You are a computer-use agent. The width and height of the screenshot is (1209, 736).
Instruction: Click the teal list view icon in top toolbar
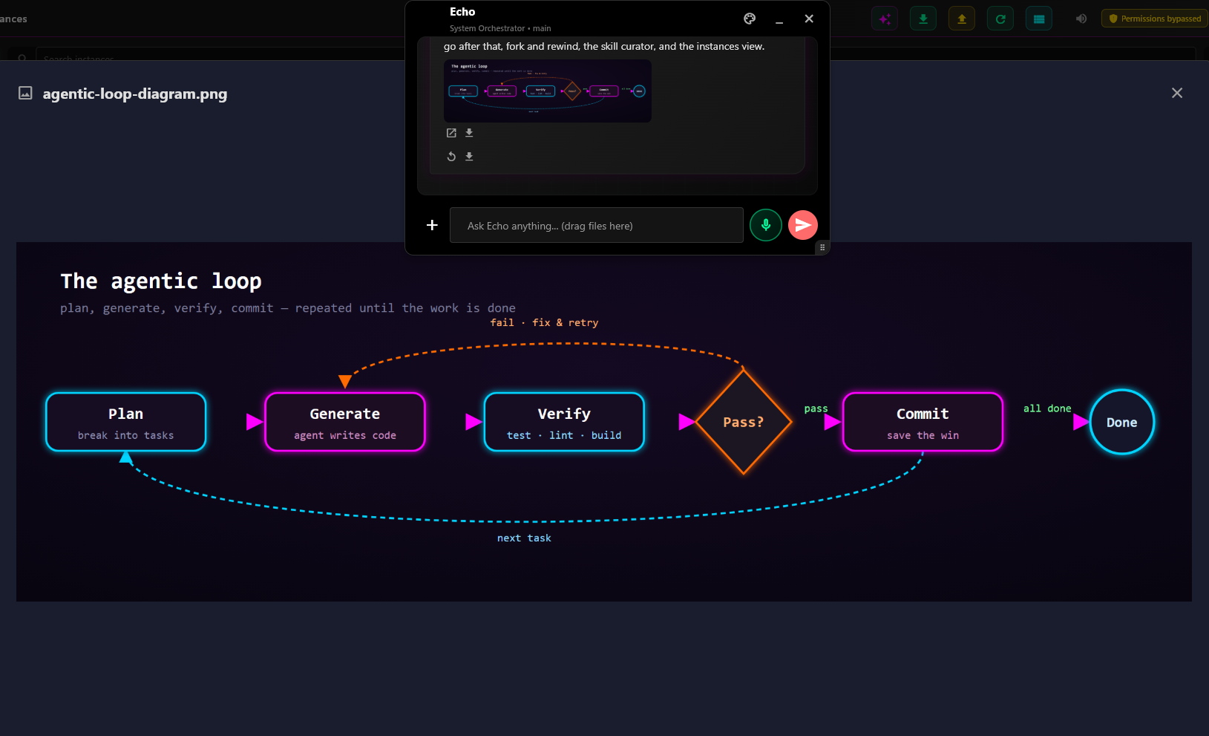(x=1039, y=19)
